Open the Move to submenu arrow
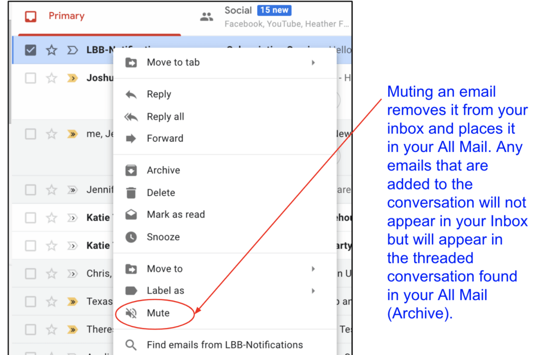 click(x=313, y=268)
